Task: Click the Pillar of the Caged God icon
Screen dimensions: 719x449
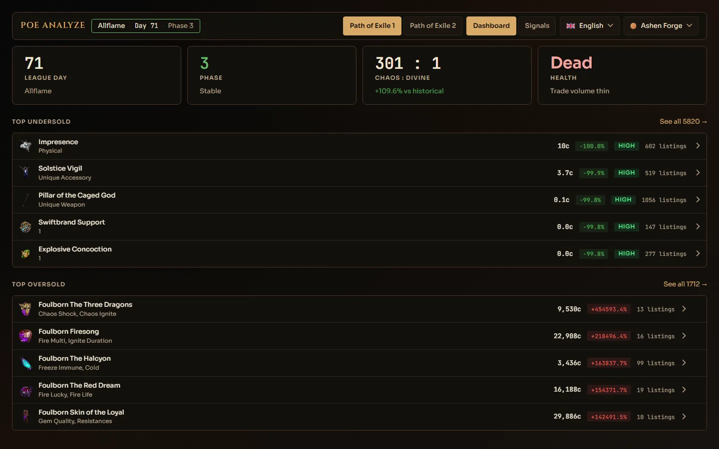Action: [x=25, y=200]
